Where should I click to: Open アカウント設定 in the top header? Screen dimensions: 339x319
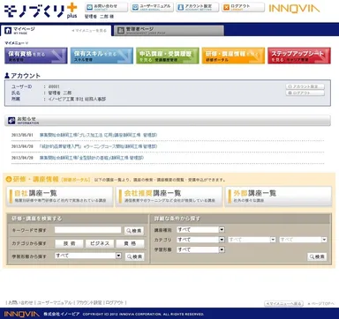click(197, 7)
